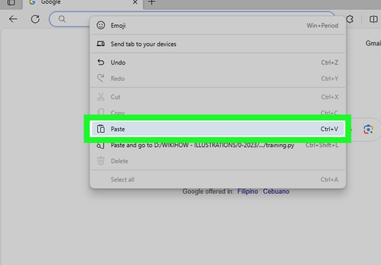Screen dimensions: 381x265
Task: Select Send tab to your devices
Action: coord(218,44)
